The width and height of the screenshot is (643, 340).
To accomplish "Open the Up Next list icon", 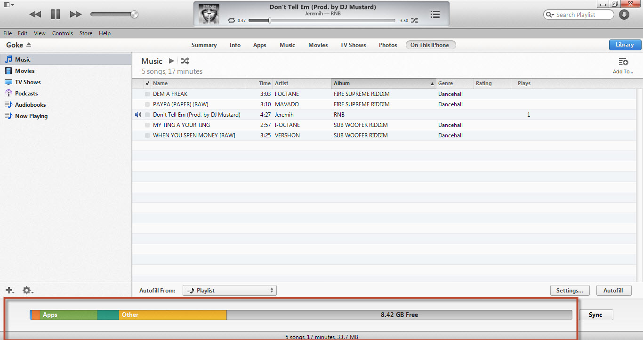I will click(x=435, y=15).
